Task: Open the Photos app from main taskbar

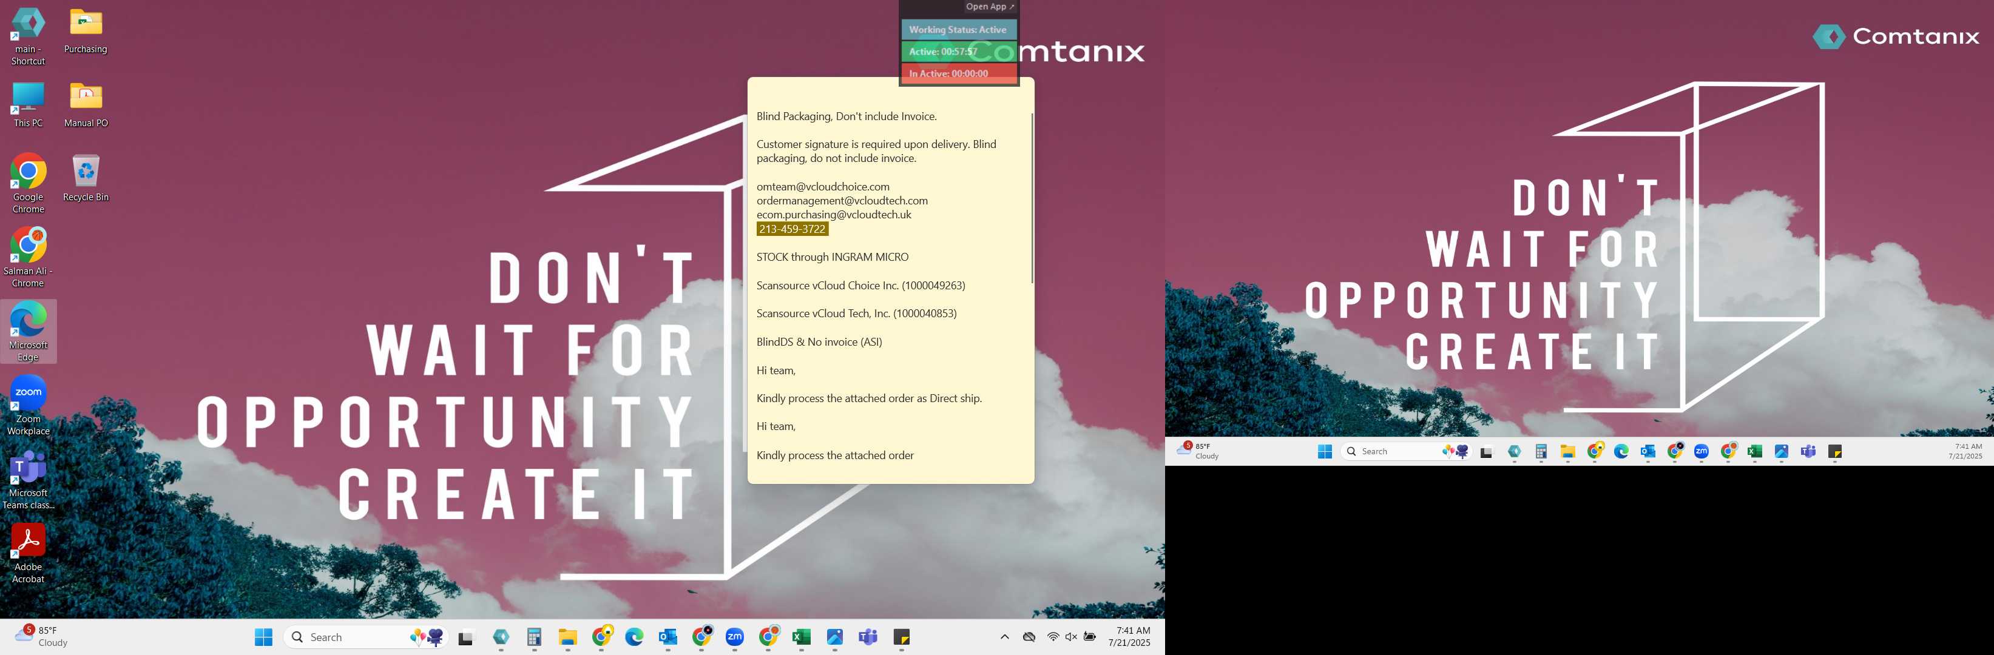Action: point(834,637)
